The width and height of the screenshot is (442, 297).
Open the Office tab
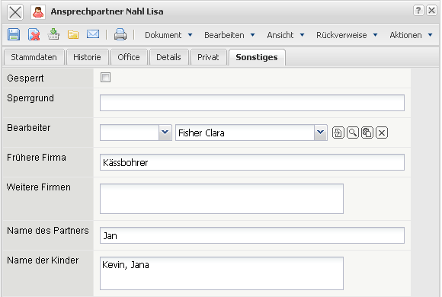click(129, 57)
